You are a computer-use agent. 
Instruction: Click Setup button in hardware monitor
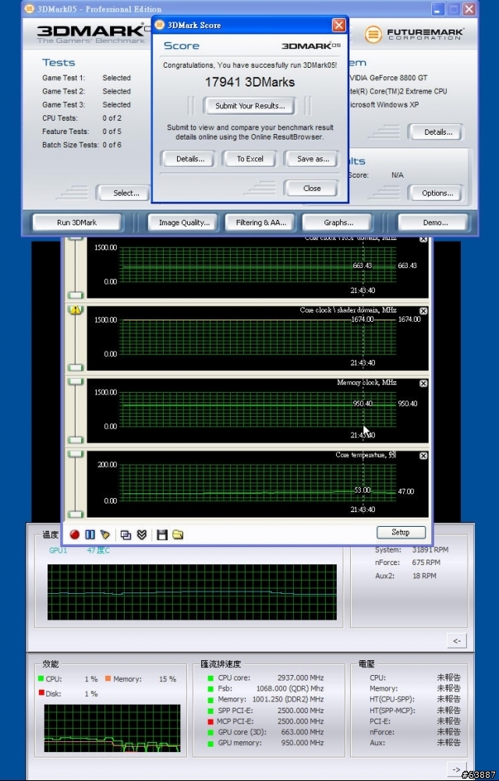point(401,532)
